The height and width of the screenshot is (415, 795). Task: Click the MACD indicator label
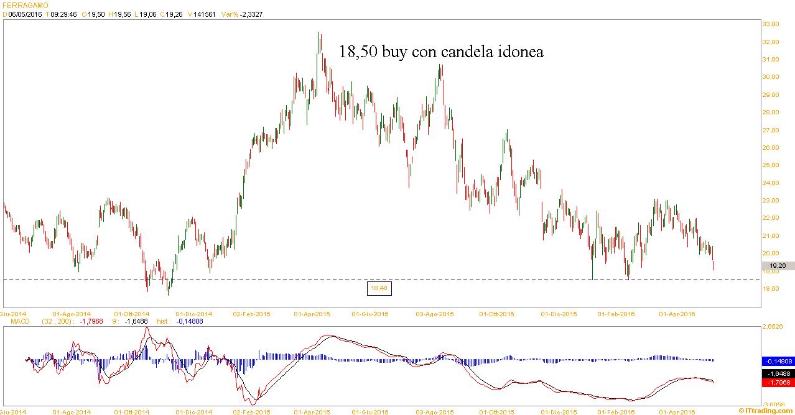[21, 321]
